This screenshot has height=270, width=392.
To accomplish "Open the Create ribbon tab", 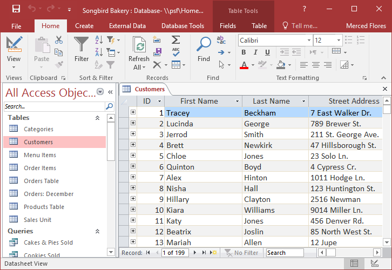I will 84,26.
